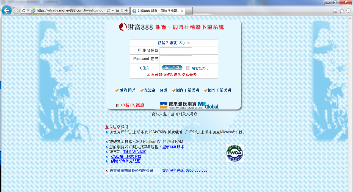
Task: Click the 登入注意事項 heading
Action: pyautogui.click(x=117, y=127)
